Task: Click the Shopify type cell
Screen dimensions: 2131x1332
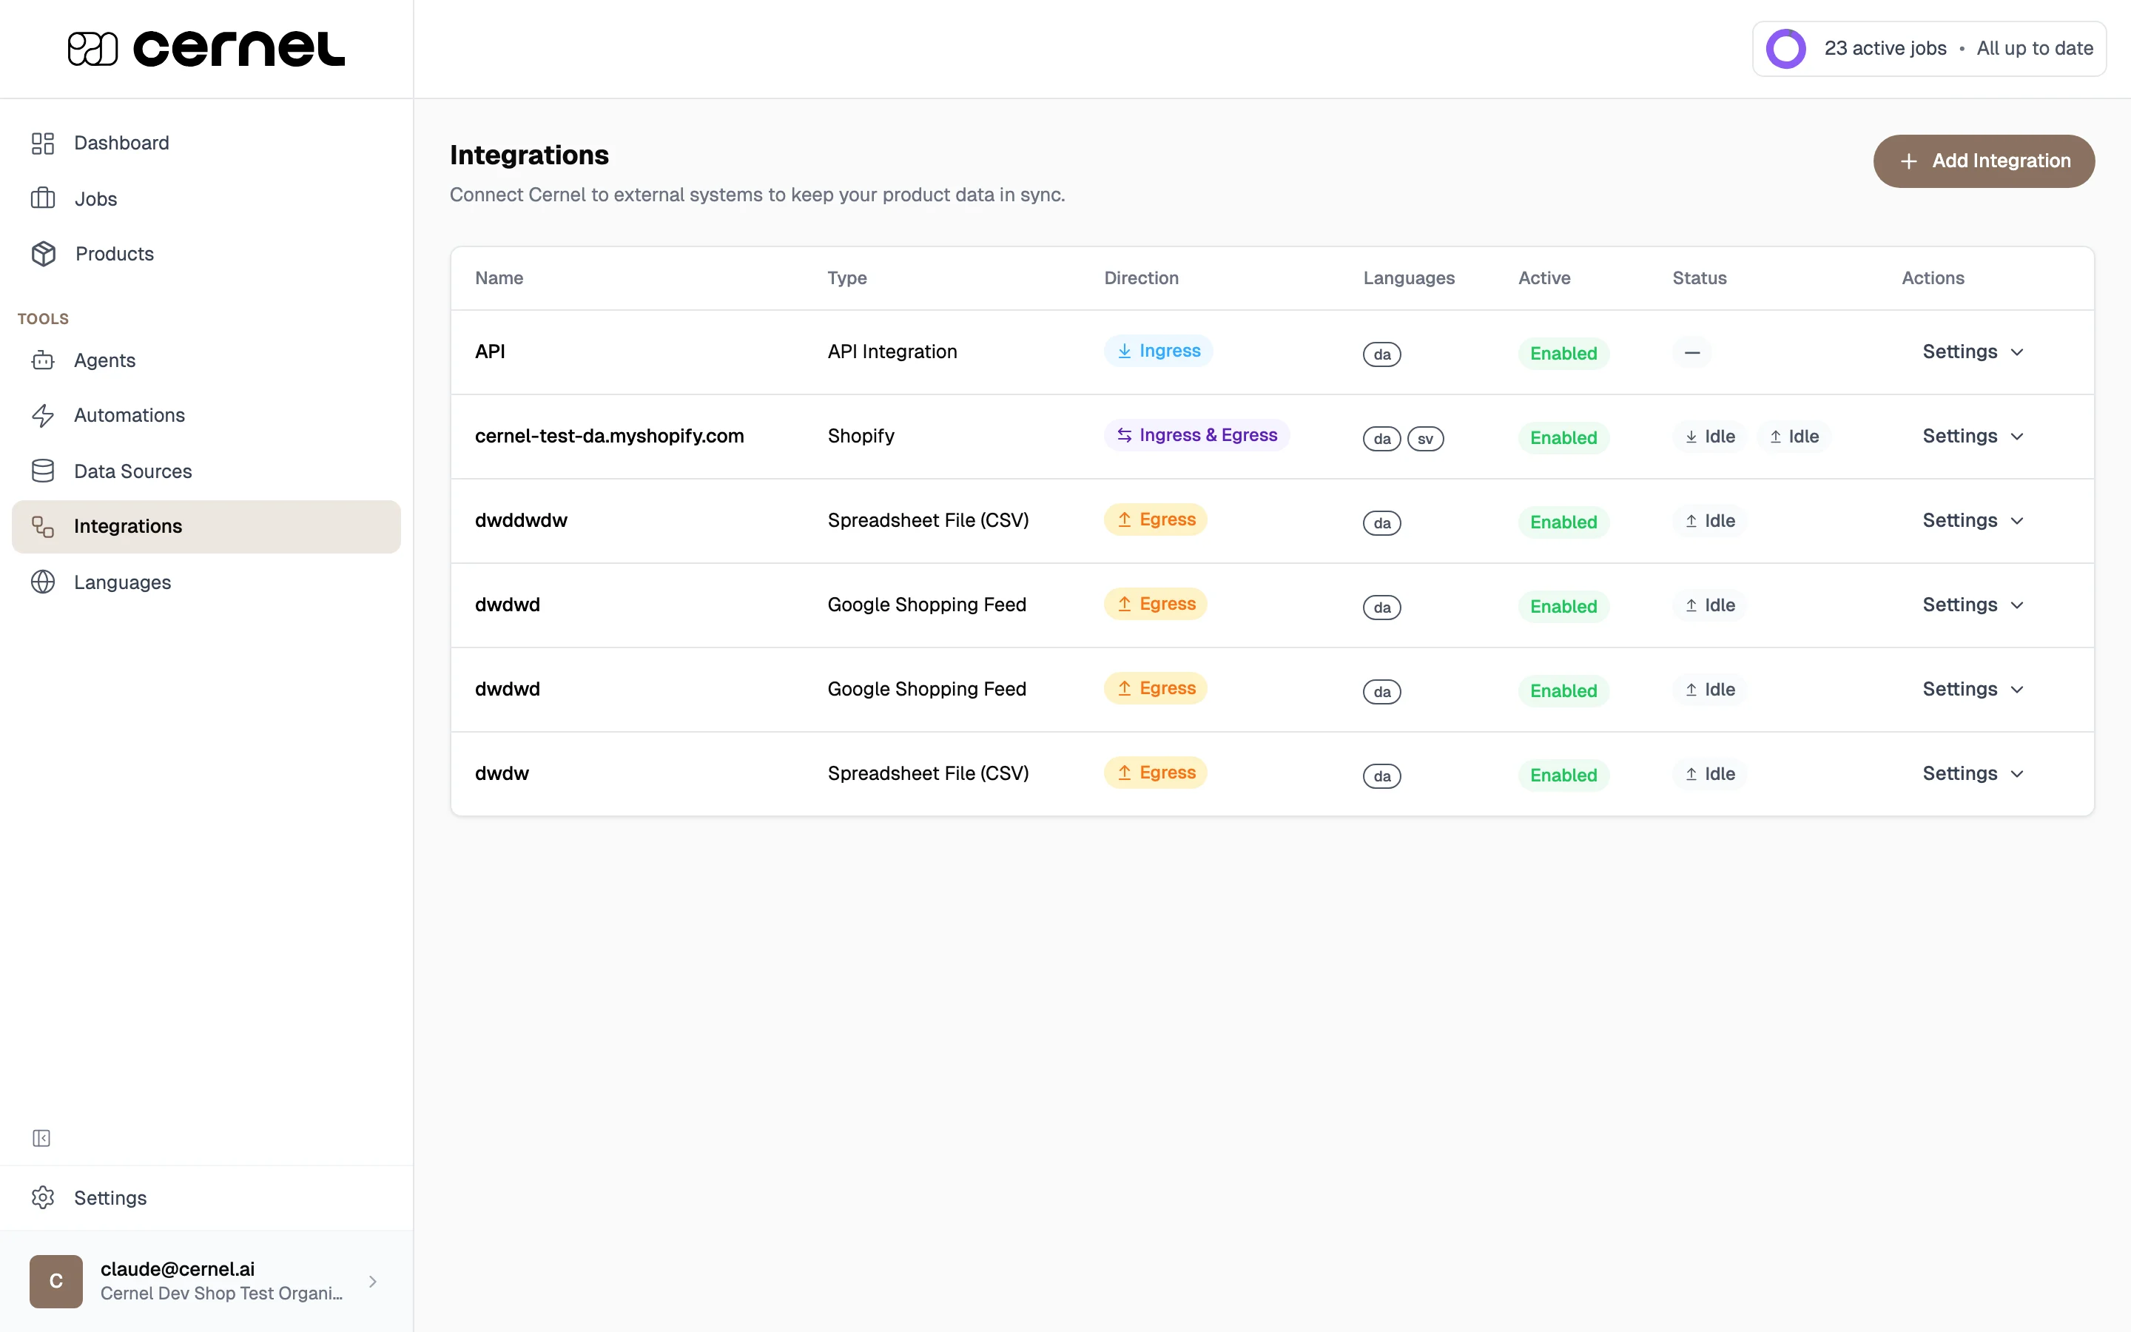Action: point(861,436)
